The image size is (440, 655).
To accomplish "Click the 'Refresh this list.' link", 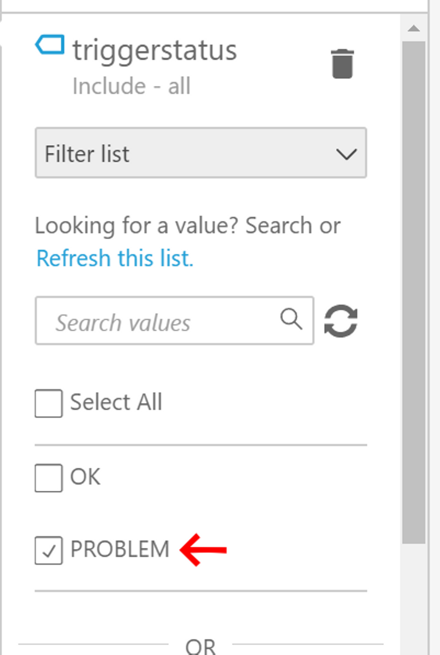I will (x=115, y=258).
